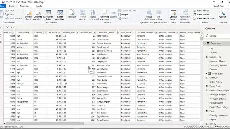
Task: Select the Postal_Code field
Action: (x=215, y=86)
